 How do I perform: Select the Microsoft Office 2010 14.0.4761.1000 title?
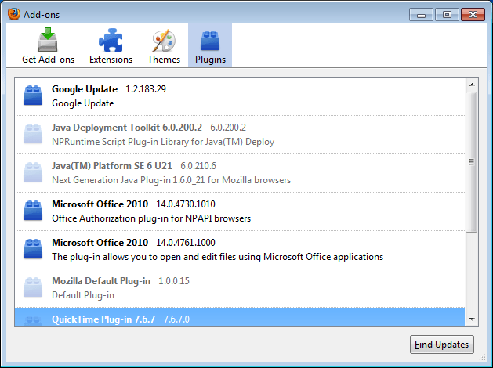click(100, 243)
